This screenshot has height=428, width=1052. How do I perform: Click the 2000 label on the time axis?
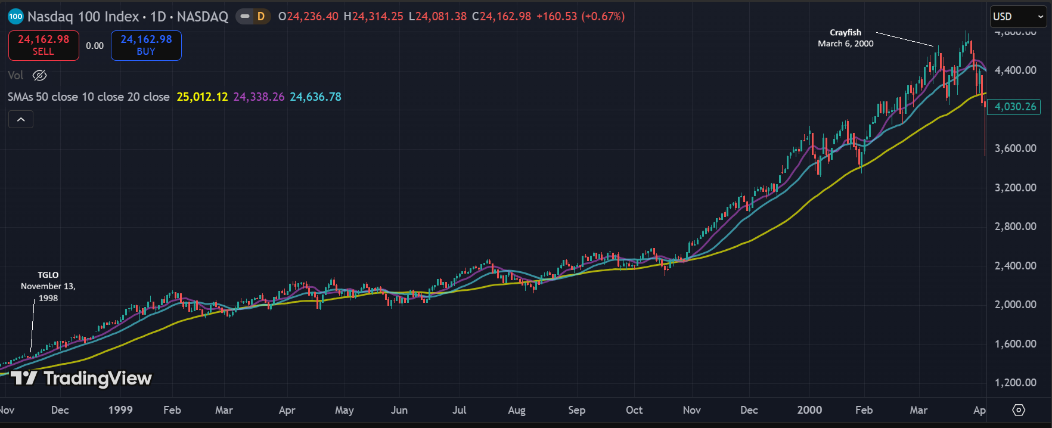coord(809,410)
